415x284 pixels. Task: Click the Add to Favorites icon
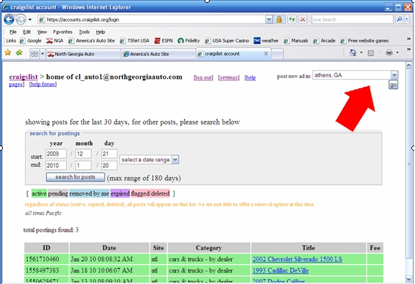click(x=19, y=52)
